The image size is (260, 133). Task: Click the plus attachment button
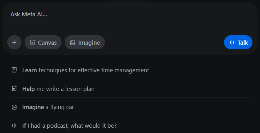pos(14,42)
